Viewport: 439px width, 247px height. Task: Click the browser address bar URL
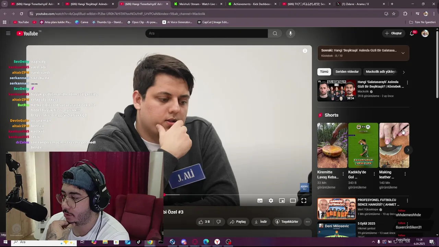(120, 14)
